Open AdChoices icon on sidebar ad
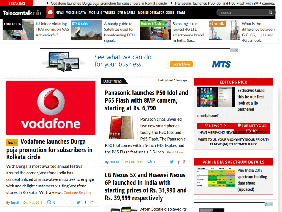 coord(267,204)
